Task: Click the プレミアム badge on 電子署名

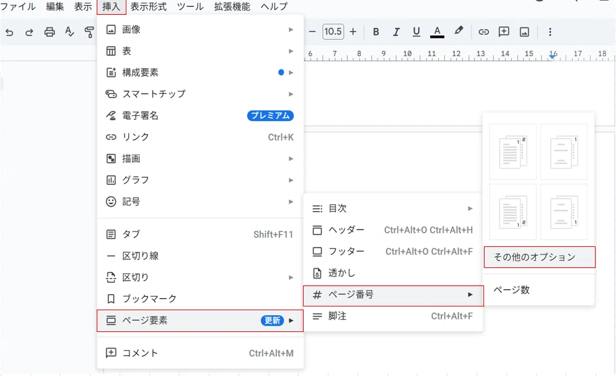Action: point(270,115)
